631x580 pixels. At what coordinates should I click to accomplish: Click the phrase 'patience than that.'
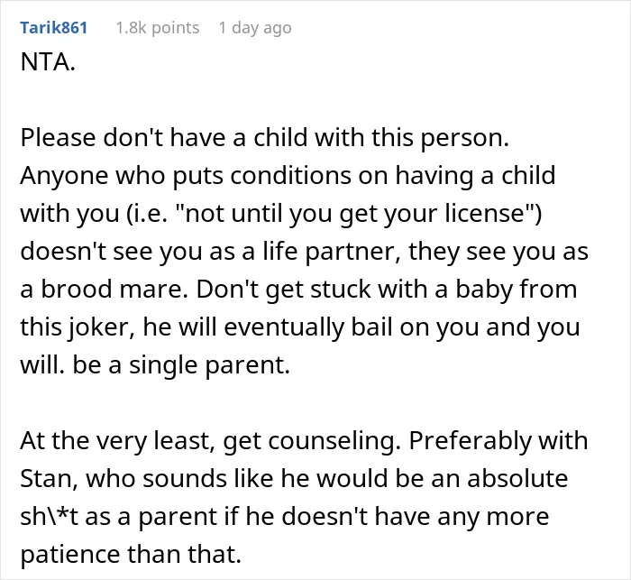131,555
